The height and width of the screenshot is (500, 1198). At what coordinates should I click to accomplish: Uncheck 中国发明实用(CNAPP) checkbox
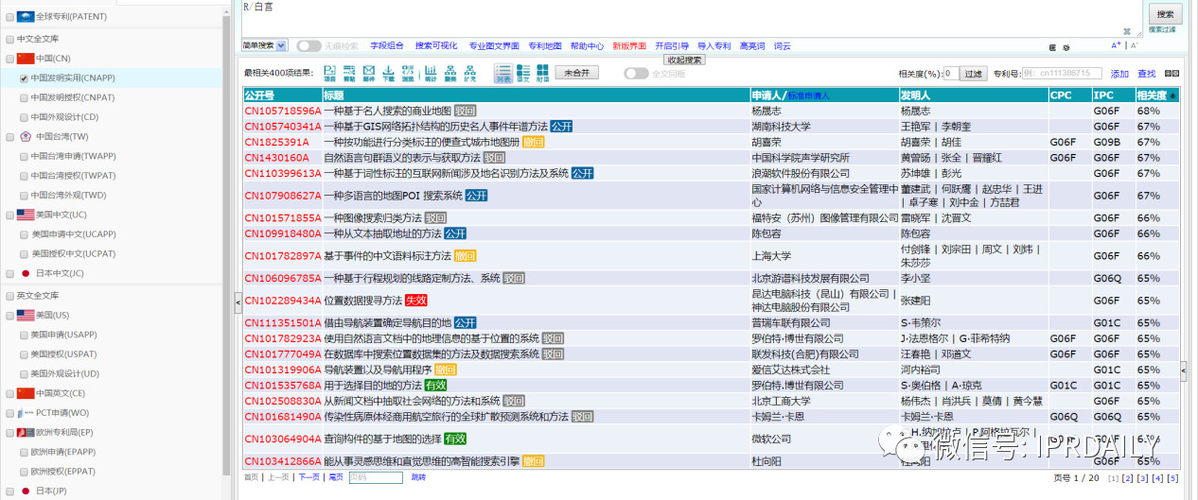[24, 78]
